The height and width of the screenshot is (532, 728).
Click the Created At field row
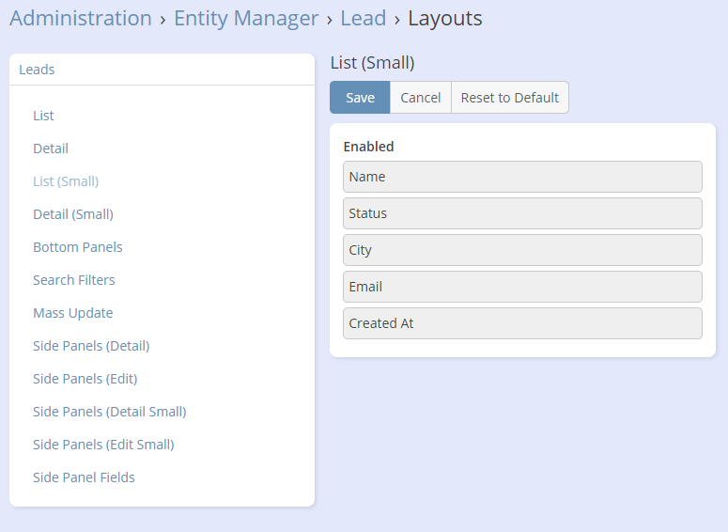522,323
